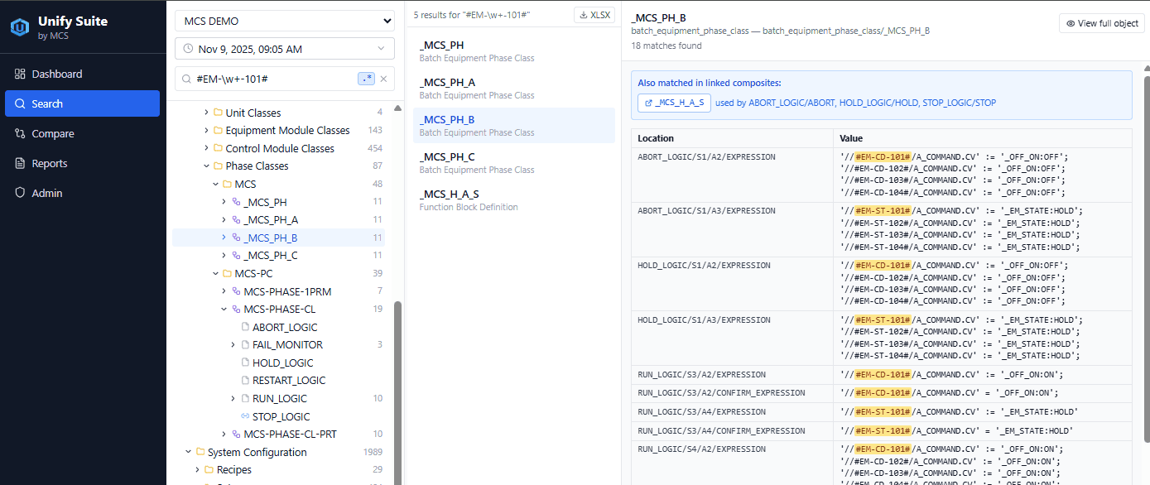
Task: Click the STOP_LOGIC link icon
Action: pyautogui.click(x=245, y=417)
